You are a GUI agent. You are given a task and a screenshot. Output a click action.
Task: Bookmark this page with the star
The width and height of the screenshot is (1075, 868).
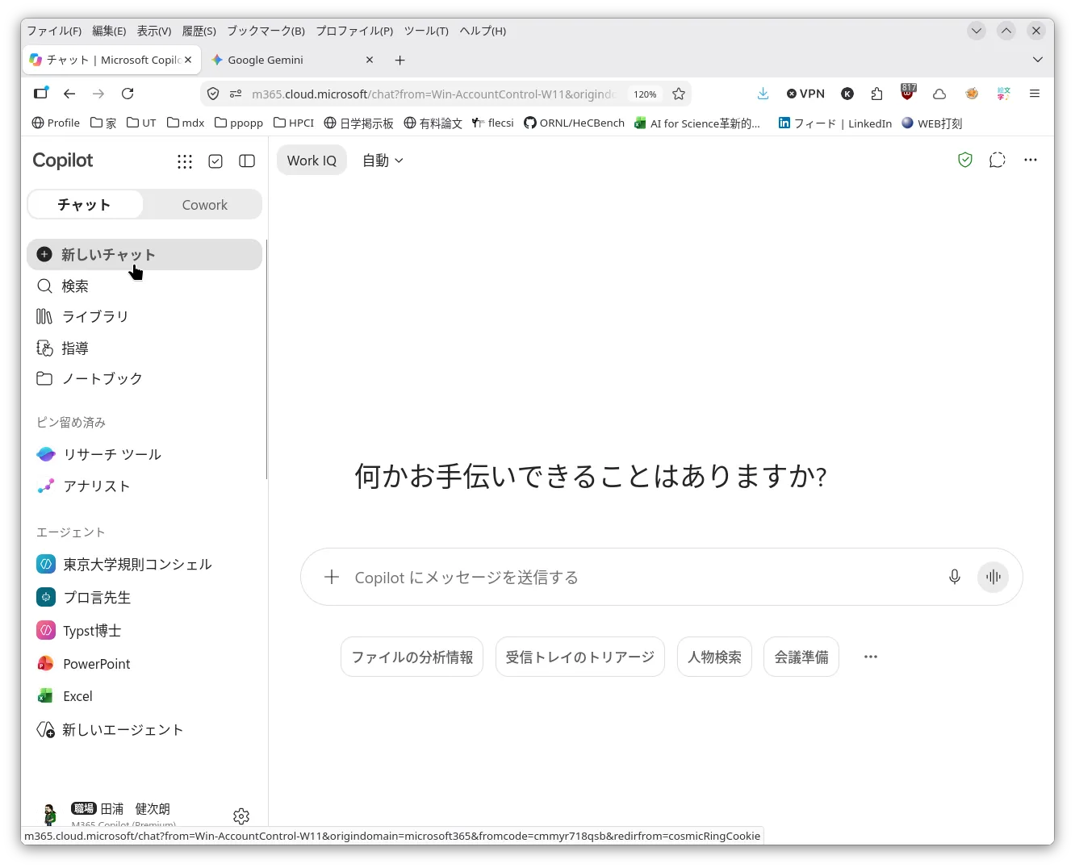(679, 94)
